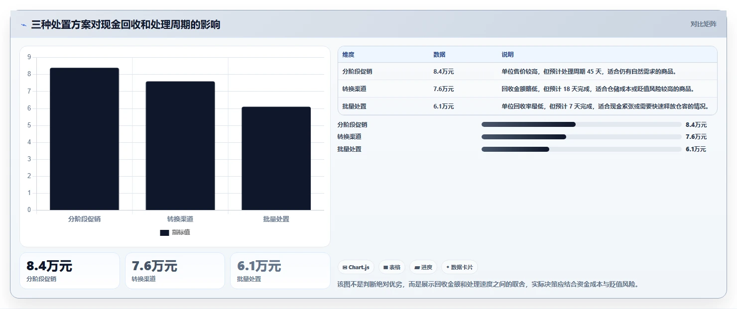Click 6.1万元 value at progress bar end
This screenshot has width=737, height=309.
[x=696, y=149]
